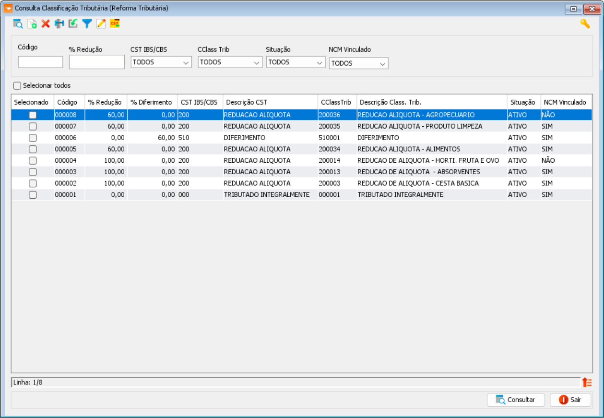This screenshot has height=418, width=604.
Task: Check the box for row 000007
Action: click(x=33, y=127)
